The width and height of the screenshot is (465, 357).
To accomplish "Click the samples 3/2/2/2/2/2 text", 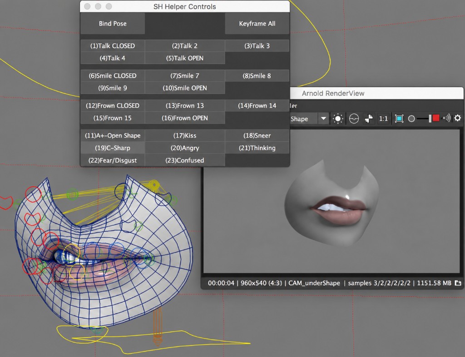I will [x=379, y=283].
